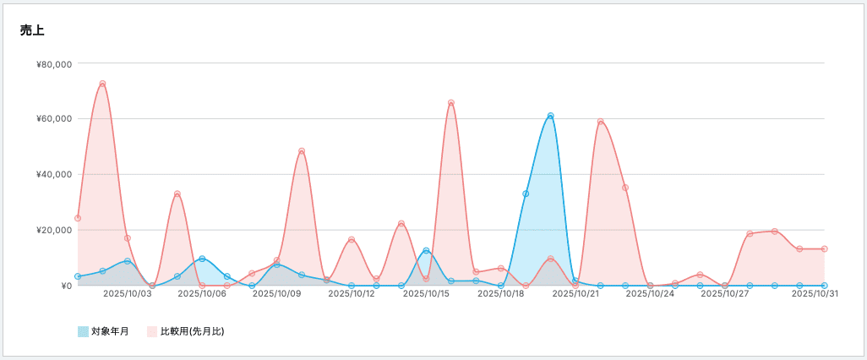Select the blue peak point near ¥61,000
Viewport: 867px width, 360px height.
click(551, 116)
